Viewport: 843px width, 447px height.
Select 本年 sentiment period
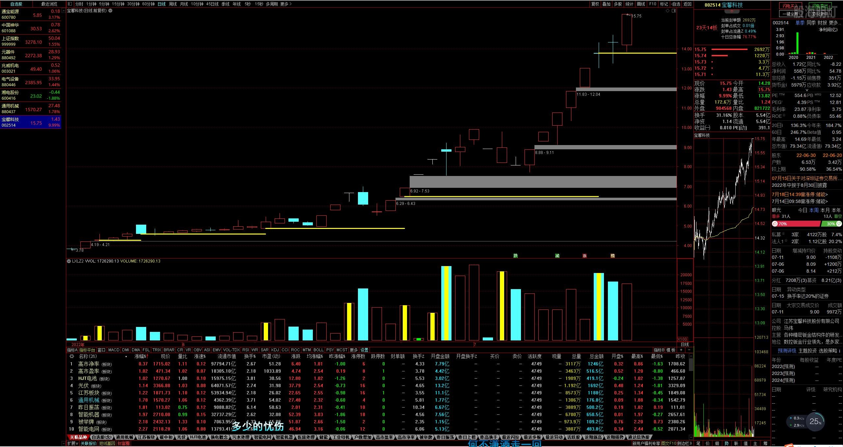coord(836,210)
